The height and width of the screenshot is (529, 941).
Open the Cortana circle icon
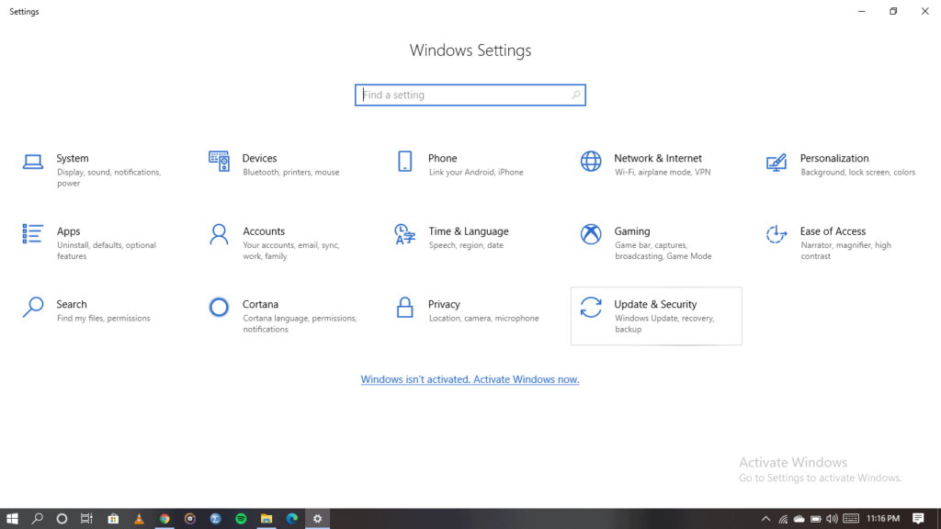pyautogui.click(x=219, y=307)
